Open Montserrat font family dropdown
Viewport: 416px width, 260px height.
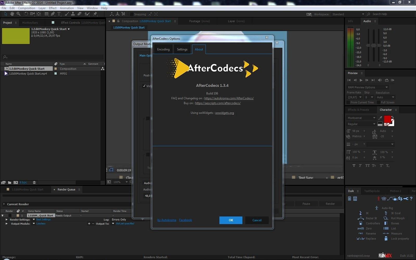click(x=361, y=118)
